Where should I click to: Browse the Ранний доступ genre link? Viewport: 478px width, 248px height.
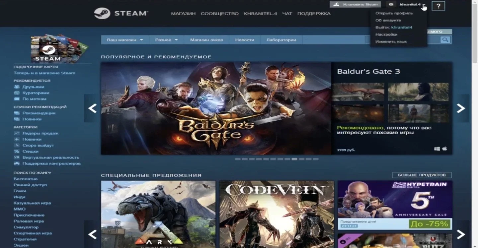pos(30,185)
